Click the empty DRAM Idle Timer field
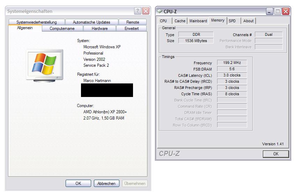 pyautogui.click(x=232, y=113)
